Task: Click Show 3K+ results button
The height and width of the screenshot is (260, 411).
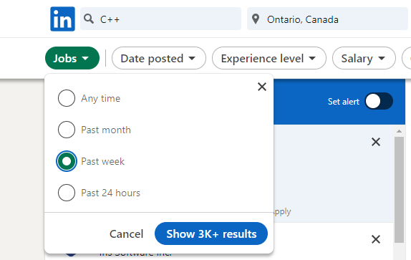Action: tap(211, 233)
